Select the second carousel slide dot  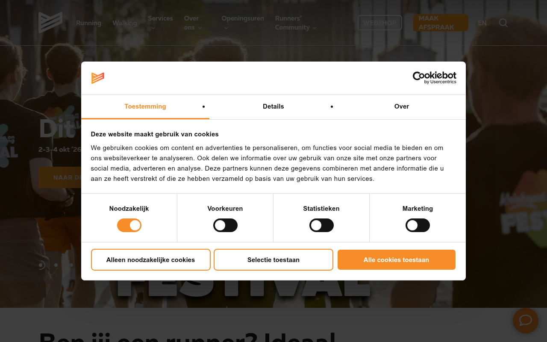(x=56, y=265)
